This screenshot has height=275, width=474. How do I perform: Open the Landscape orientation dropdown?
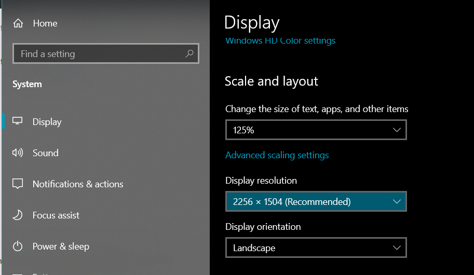coord(316,248)
